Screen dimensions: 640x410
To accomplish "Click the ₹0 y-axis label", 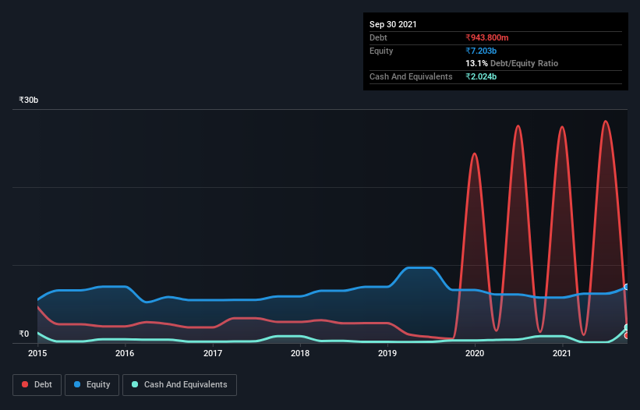I will pyautogui.click(x=24, y=334).
